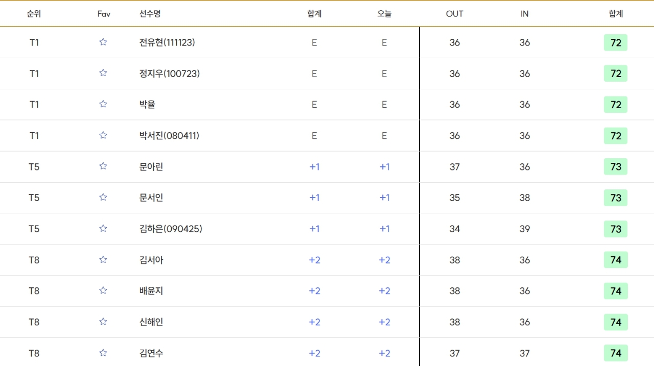Viewport: 654px width, 366px height.
Task: Favorite the player 김연수
Action: coord(103,353)
